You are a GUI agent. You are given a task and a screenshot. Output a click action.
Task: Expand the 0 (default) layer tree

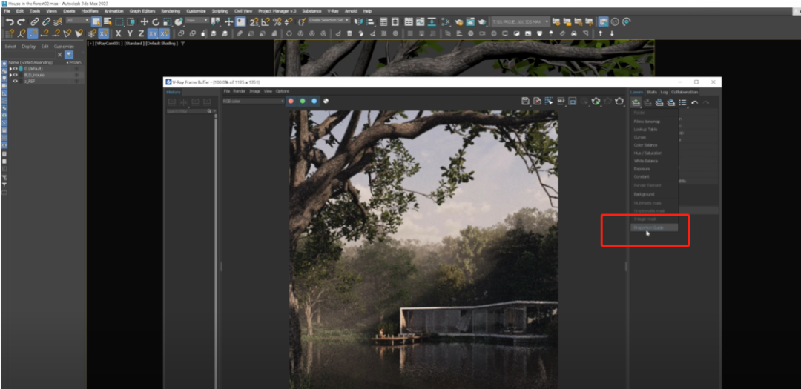click(x=10, y=69)
